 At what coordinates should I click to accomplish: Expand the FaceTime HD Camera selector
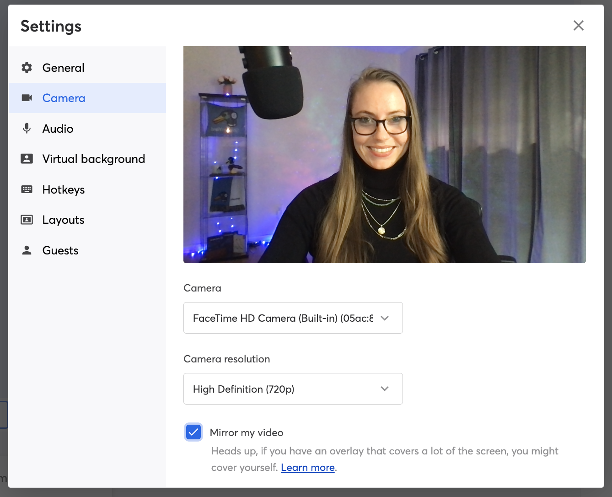pyautogui.click(x=384, y=318)
